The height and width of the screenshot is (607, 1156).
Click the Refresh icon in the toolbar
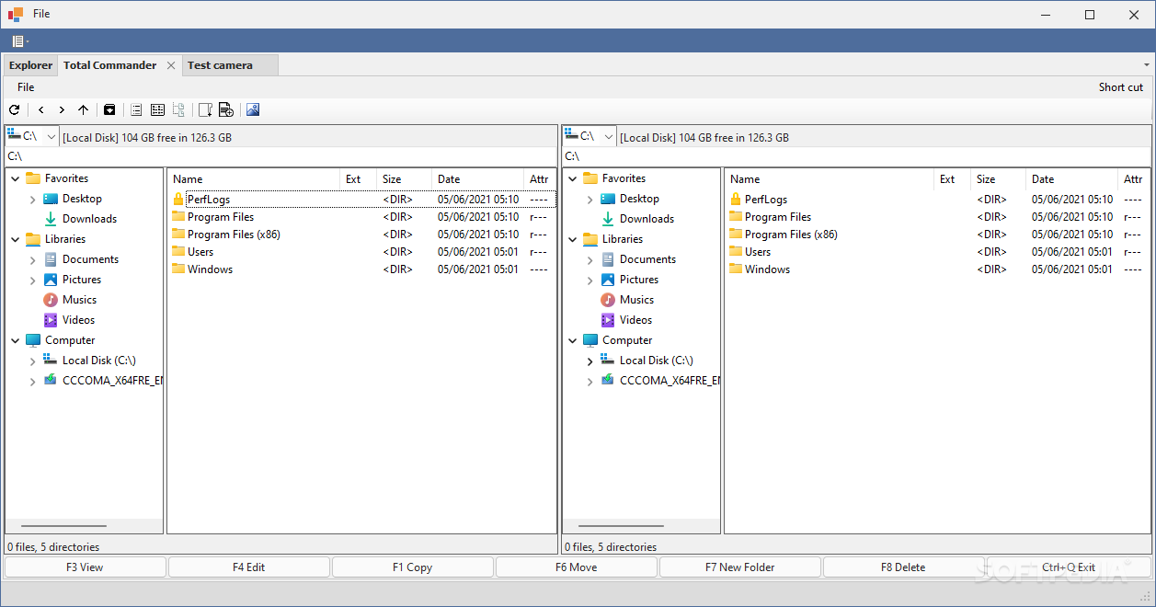14,109
